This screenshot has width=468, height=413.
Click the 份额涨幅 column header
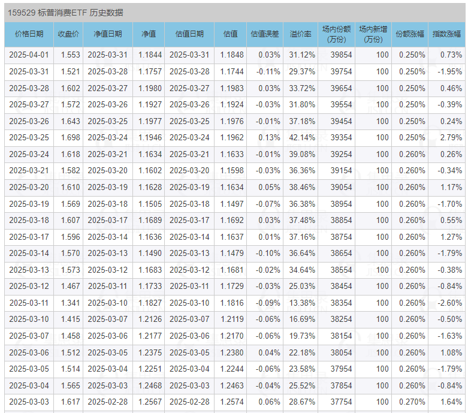point(410,34)
